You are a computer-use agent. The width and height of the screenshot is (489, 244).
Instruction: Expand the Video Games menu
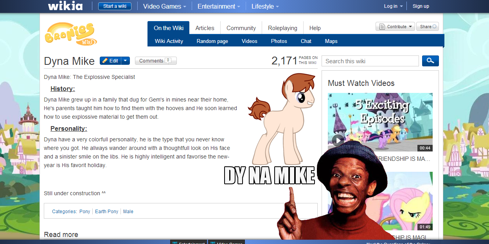(x=164, y=6)
